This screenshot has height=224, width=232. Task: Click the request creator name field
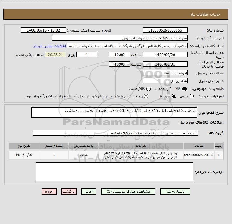click(x=127, y=46)
